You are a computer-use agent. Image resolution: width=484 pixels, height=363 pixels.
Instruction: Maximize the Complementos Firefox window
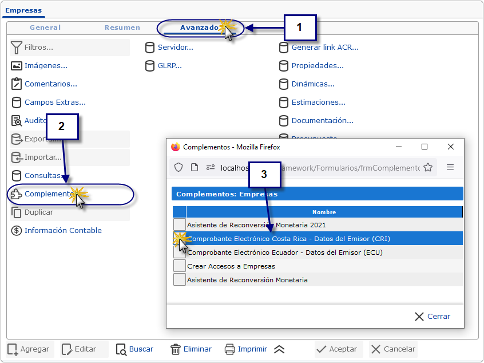click(425, 147)
